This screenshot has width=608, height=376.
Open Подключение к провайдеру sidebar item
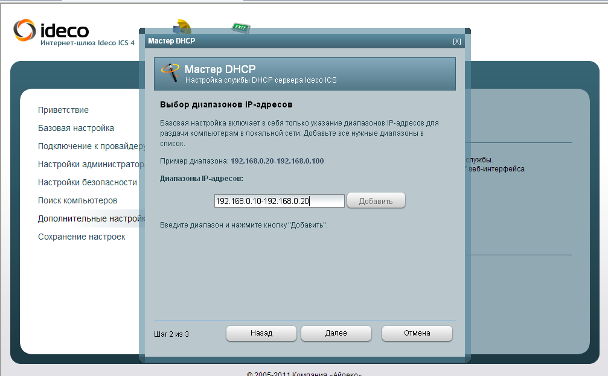91,146
